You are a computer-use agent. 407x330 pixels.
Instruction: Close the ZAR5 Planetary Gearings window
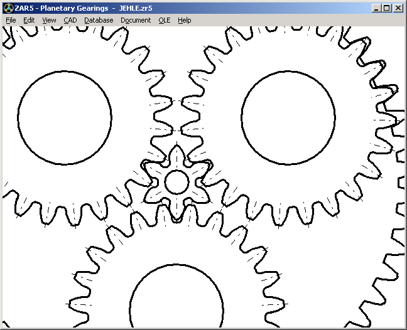pyautogui.click(x=398, y=8)
